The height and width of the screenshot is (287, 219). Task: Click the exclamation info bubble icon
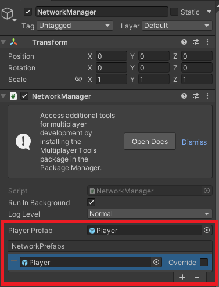click(x=23, y=142)
